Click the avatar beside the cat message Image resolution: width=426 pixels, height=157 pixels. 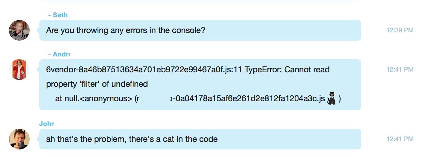coord(19,139)
